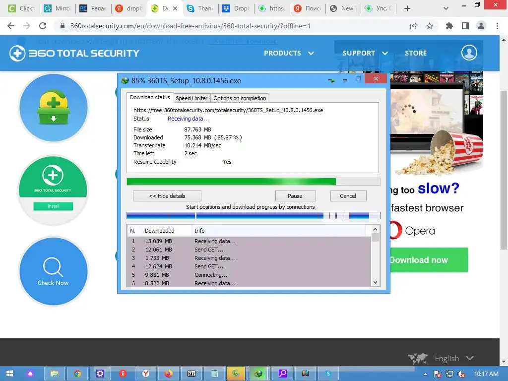Click the Downloaded column header

point(167,231)
